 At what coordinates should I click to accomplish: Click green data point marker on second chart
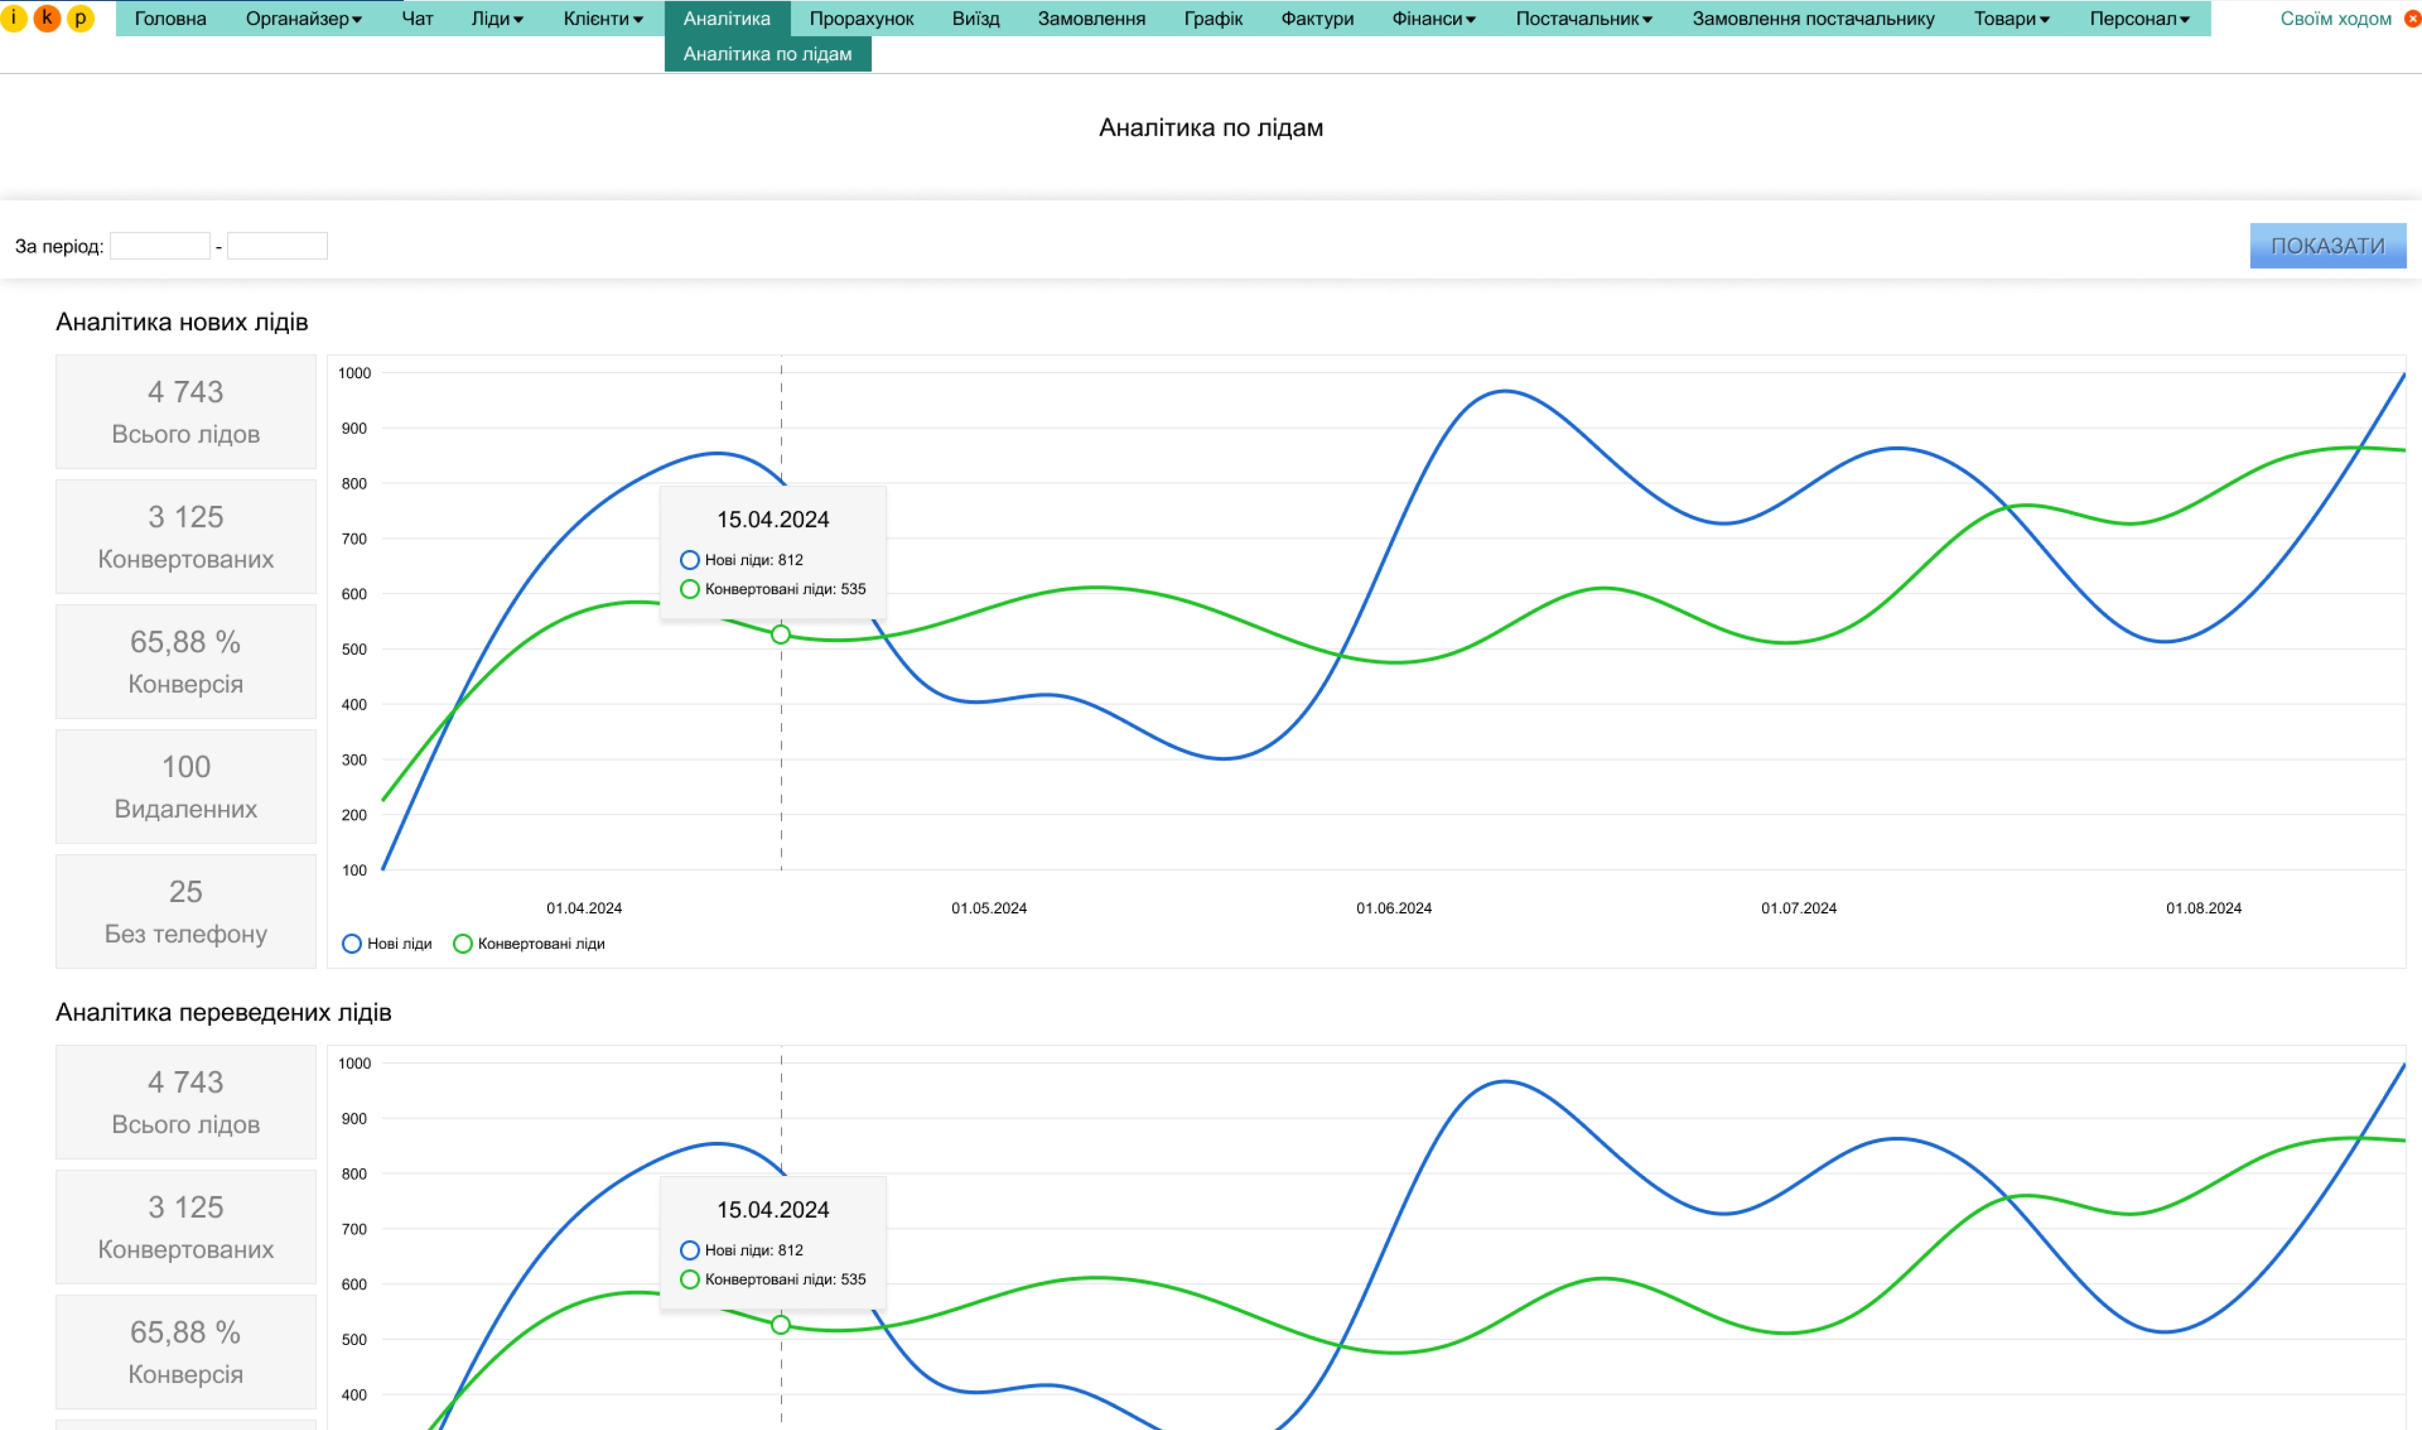pos(780,1325)
